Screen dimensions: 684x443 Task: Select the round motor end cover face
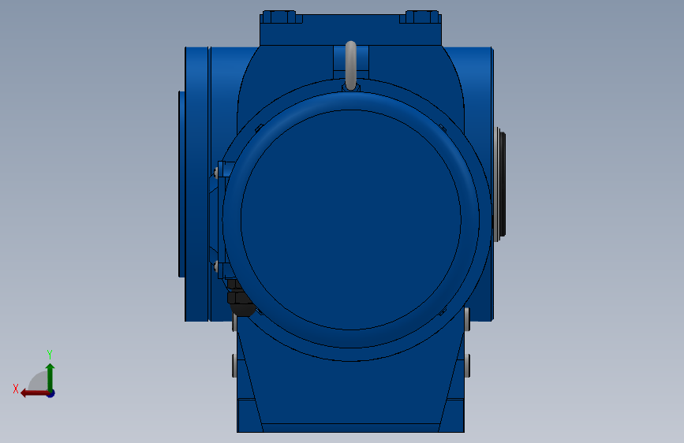(351, 220)
